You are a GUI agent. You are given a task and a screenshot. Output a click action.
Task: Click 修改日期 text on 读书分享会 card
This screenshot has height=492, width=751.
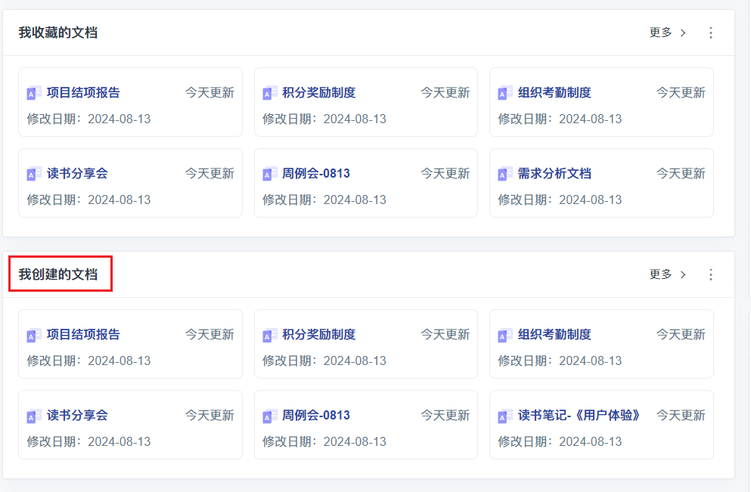click(x=53, y=200)
